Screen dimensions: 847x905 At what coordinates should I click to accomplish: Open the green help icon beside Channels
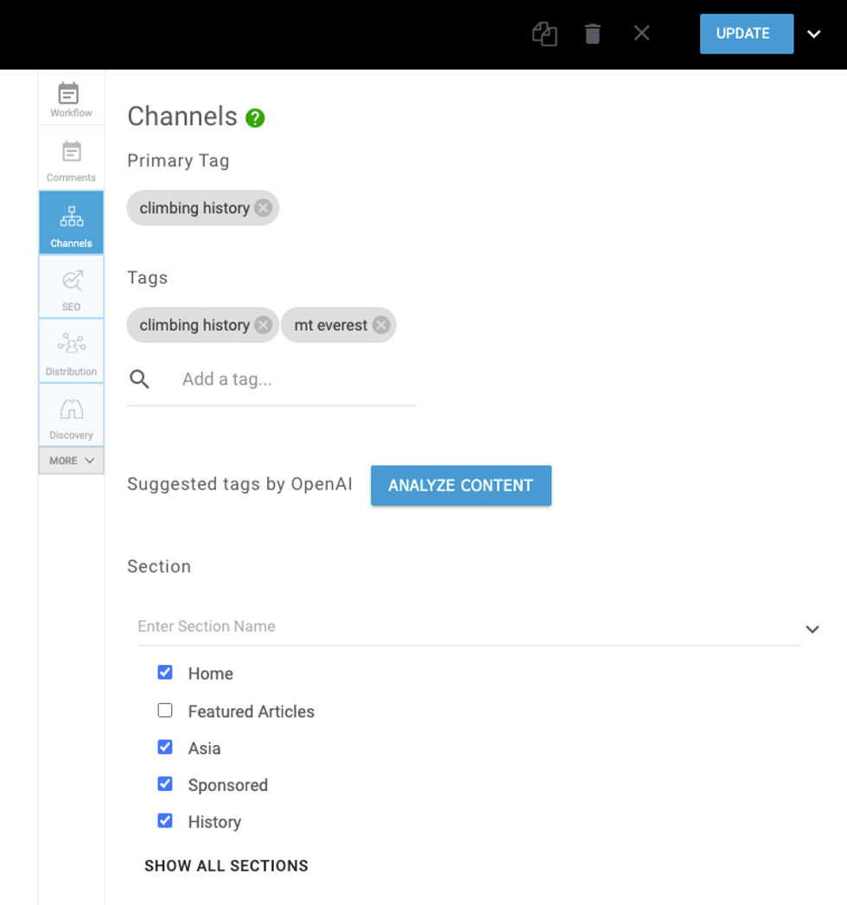[255, 117]
